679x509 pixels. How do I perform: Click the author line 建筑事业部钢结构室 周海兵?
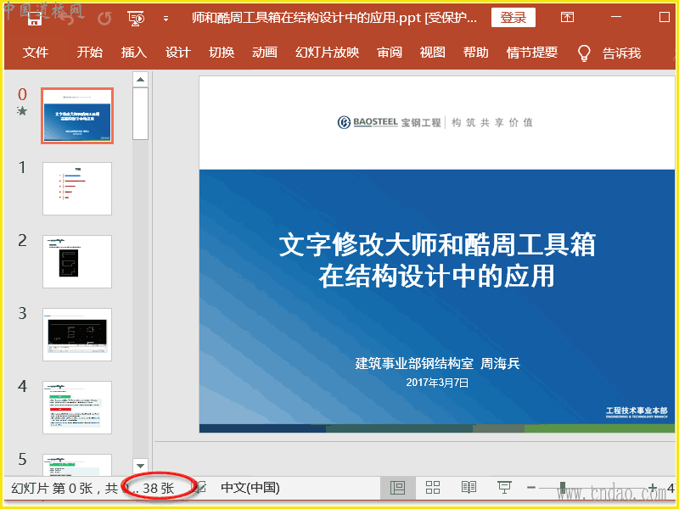tap(437, 363)
